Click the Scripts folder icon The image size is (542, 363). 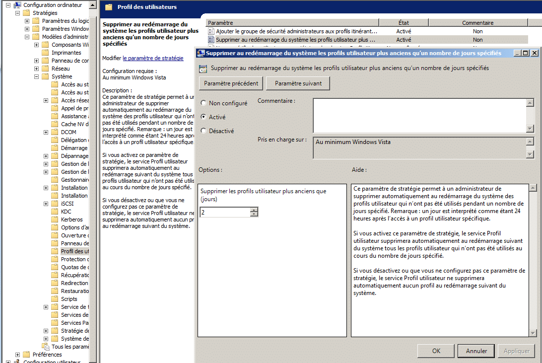click(x=55, y=299)
